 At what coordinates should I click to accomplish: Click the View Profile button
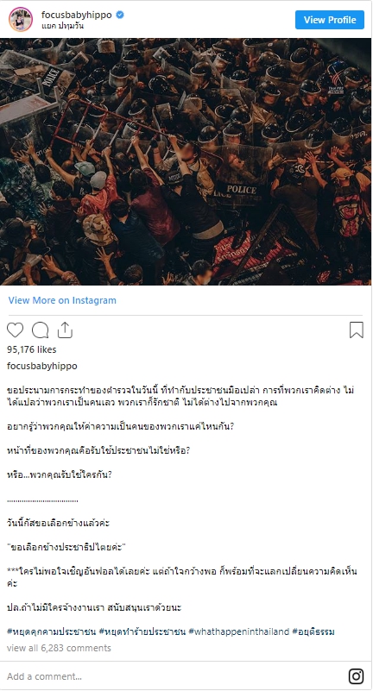[330, 20]
